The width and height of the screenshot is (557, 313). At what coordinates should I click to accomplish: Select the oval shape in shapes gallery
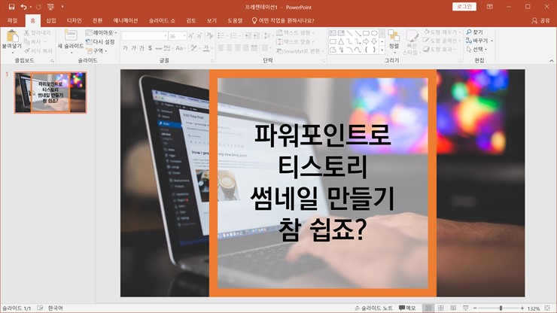click(x=374, y=33)
